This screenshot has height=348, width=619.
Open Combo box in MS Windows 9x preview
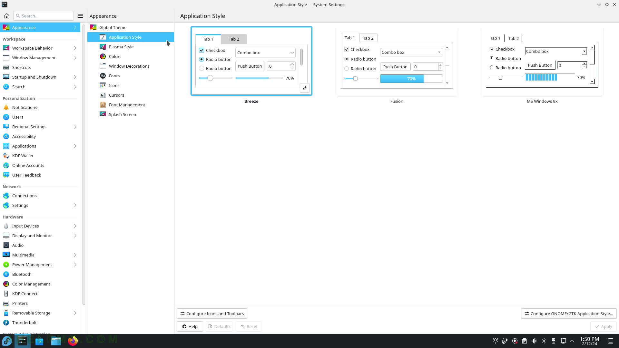pyautogui.click(x=556, y=51)
